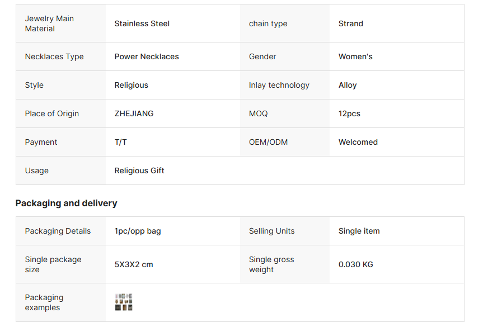488x327 pixels.
Task: Select the Alloy inlay technology value
Action: coord(348,85)
